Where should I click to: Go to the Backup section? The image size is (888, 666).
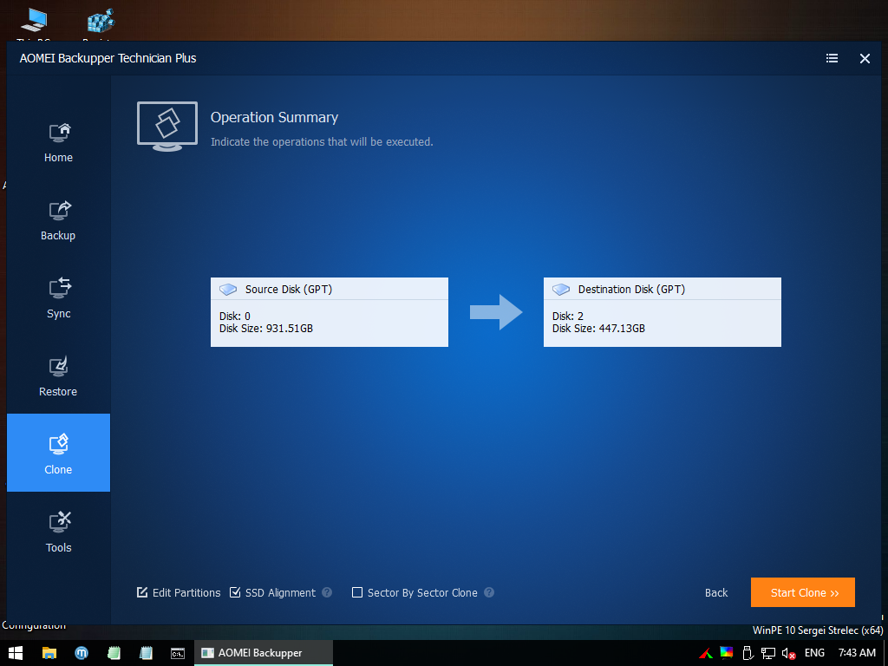pos(58,221)
